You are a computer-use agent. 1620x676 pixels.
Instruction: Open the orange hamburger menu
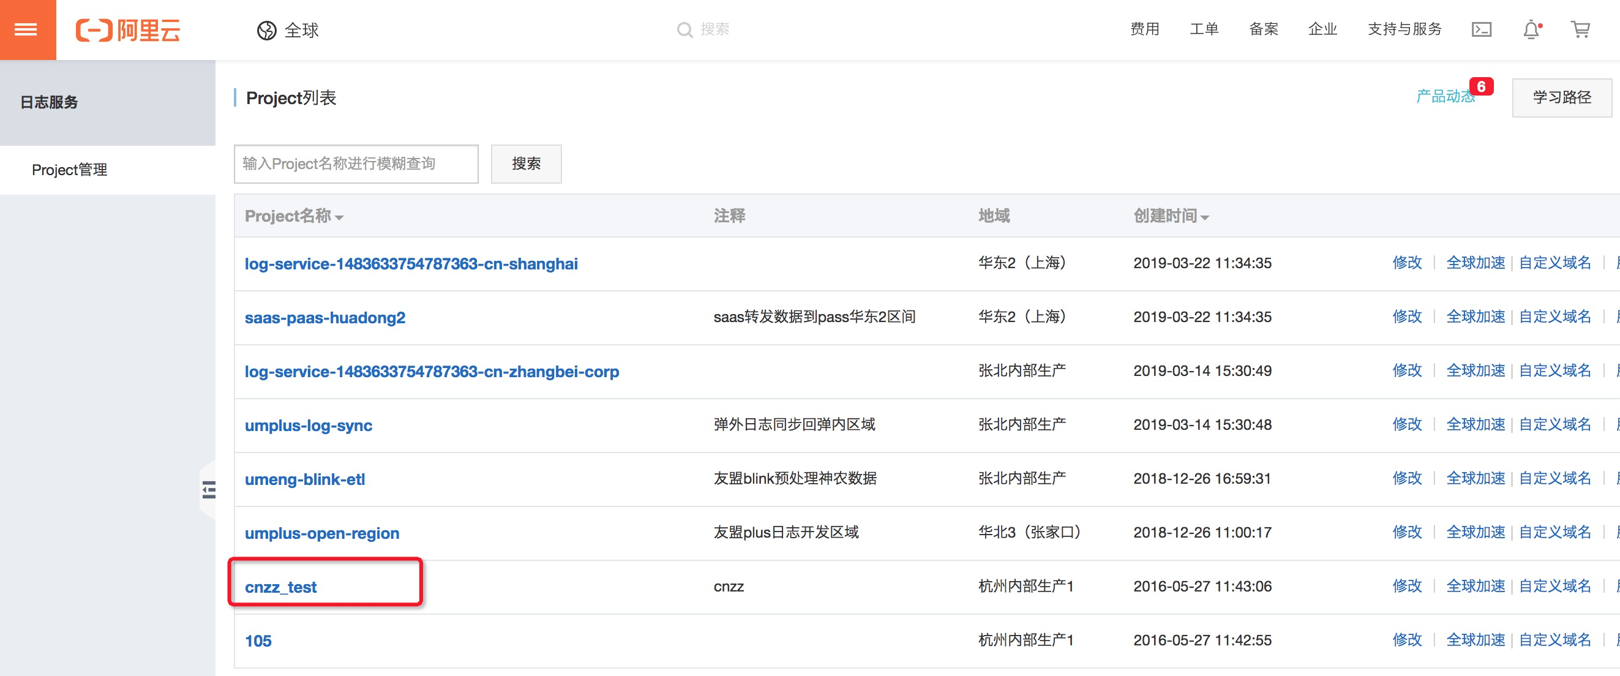[x=27, y=29]
